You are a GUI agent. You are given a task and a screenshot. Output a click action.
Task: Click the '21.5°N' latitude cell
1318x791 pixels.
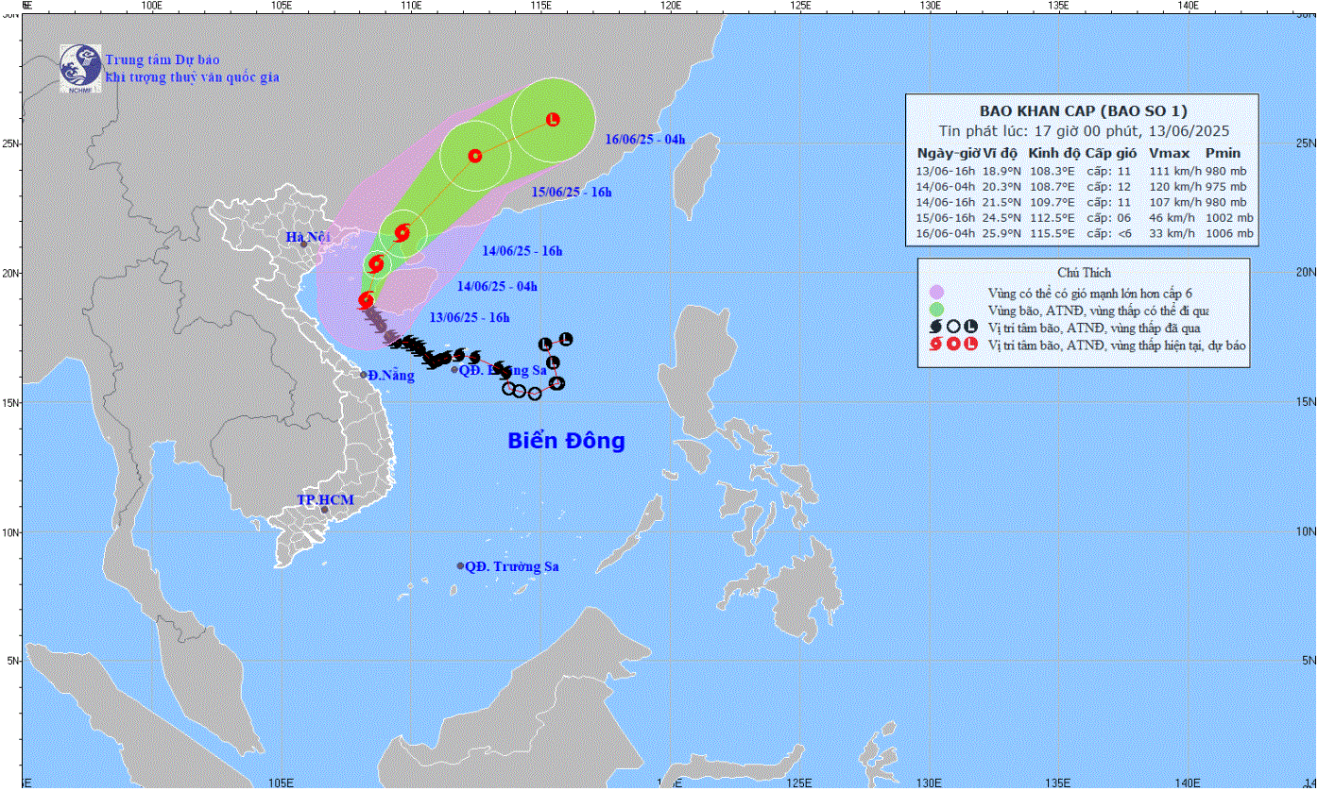click(1002, 202)
